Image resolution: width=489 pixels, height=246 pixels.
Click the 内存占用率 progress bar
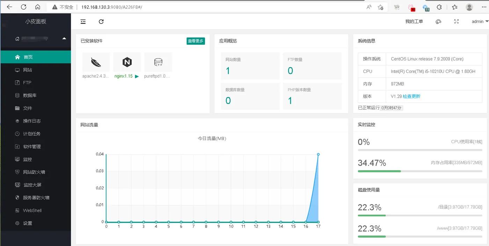pyautogui.click(x=420, y=171)
